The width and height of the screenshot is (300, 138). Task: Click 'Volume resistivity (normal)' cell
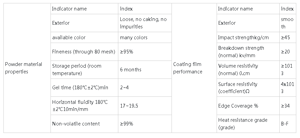point(238,69)
